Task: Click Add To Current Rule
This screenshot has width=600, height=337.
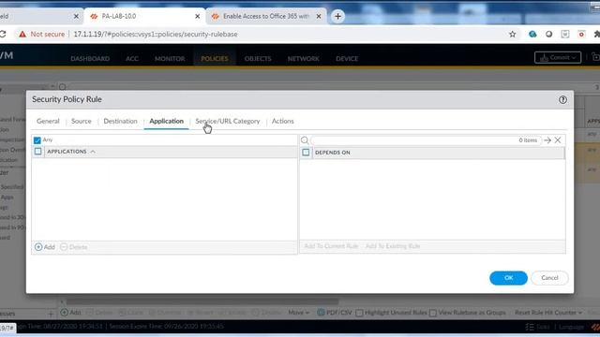Action: click(x=331, y=246)
